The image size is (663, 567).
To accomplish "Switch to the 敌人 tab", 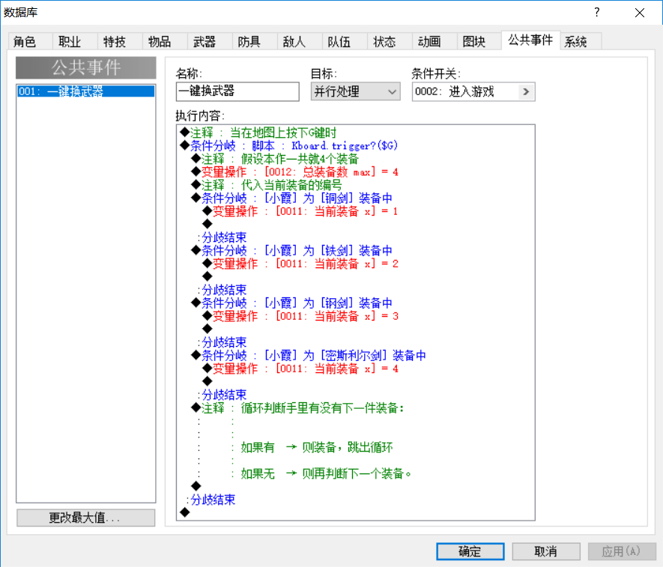I will tap(300, 41).
